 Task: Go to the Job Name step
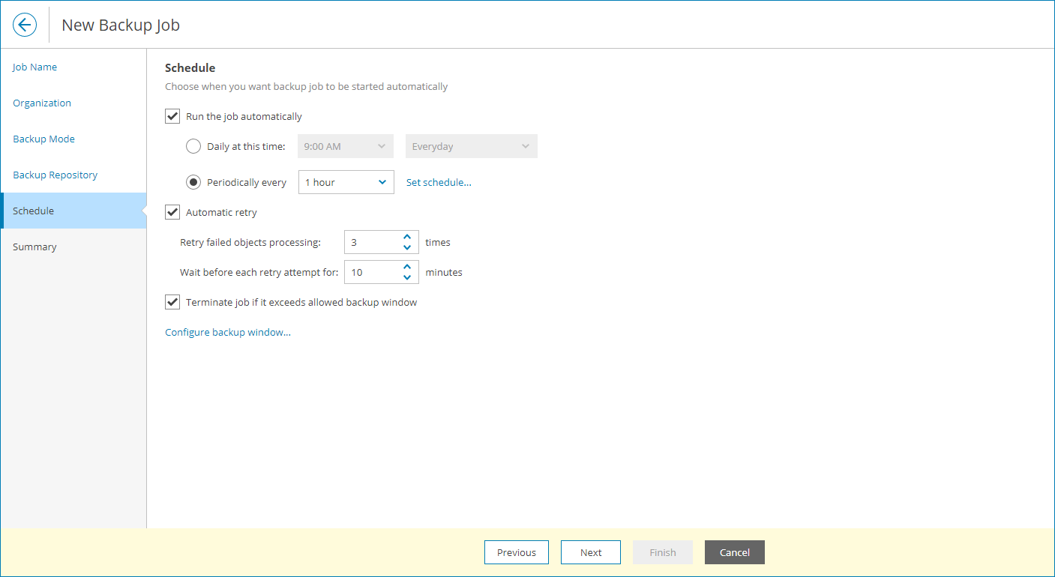[34, 67]
